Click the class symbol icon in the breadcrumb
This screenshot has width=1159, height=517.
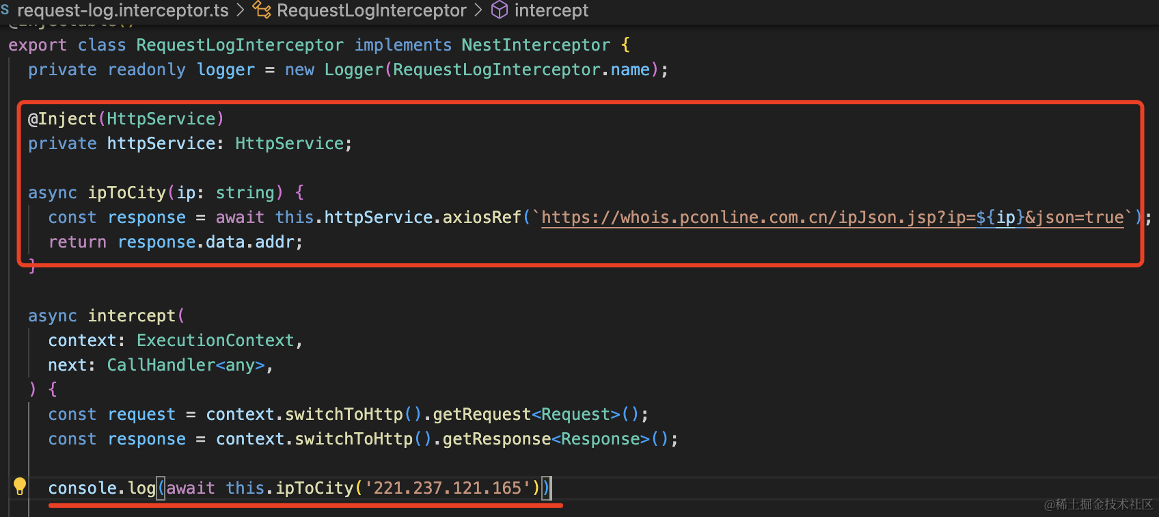pyautogui.click(x=262, y=10)
